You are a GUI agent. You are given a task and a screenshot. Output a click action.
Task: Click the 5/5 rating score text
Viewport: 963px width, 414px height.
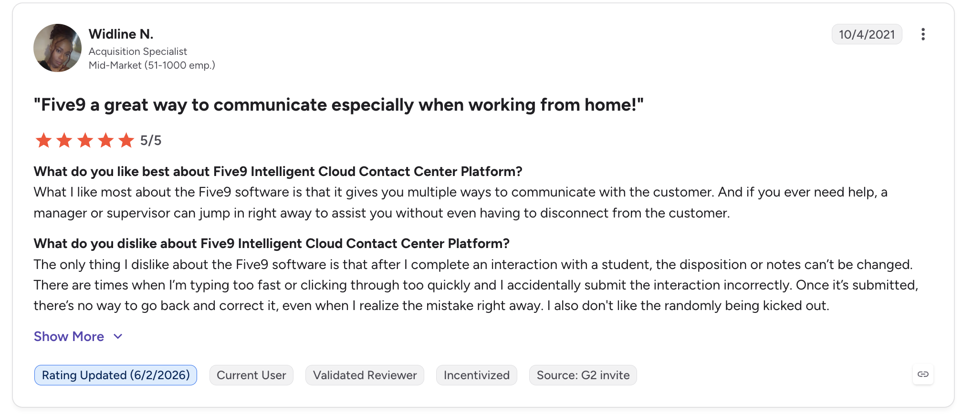[151, 141]
